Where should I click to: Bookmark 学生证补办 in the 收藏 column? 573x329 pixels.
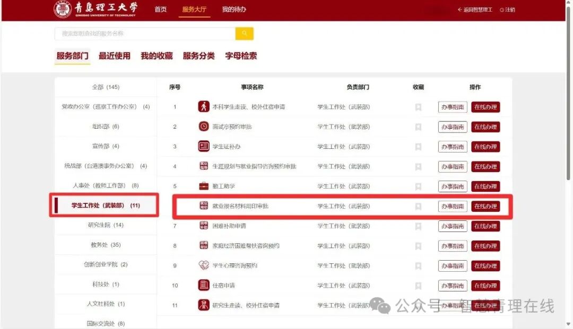[419, 147]
